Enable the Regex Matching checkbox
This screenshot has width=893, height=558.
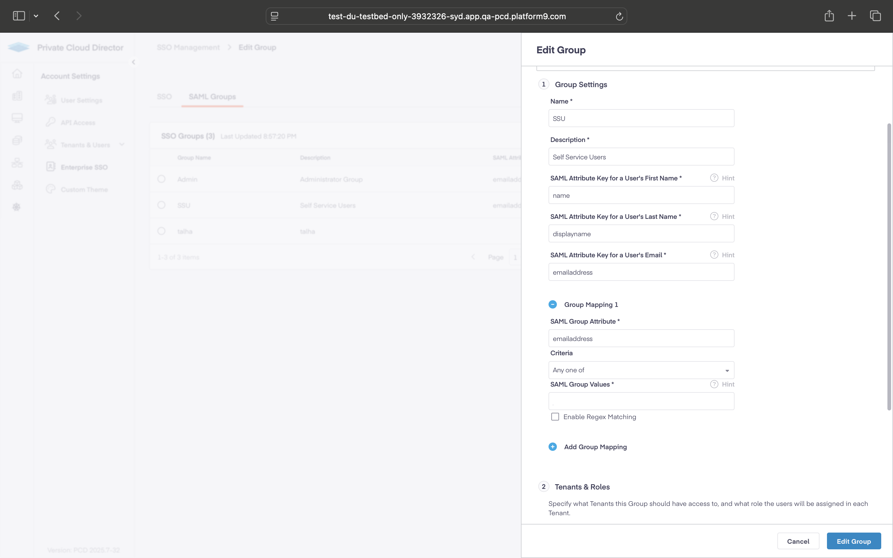click(555, 417)
